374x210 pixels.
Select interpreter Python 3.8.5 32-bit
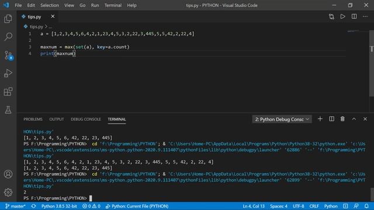[59, 206]
